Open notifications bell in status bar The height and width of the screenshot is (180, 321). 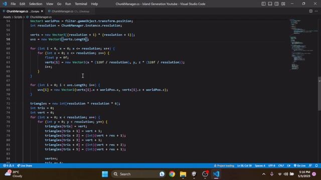coord(316,165)
